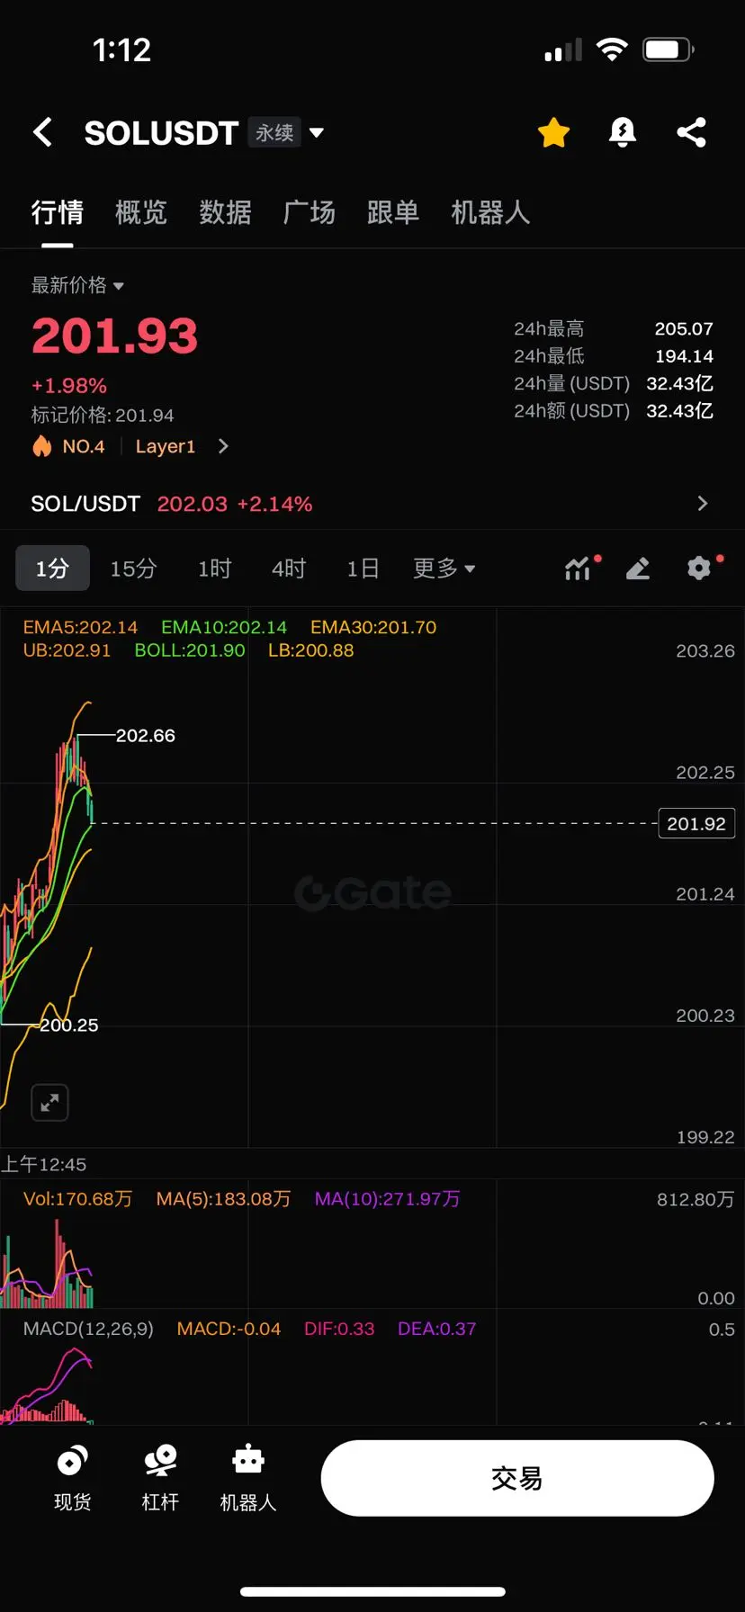
Task: Expand the 更多 timeframe dropdown
Action: [444, 568]
